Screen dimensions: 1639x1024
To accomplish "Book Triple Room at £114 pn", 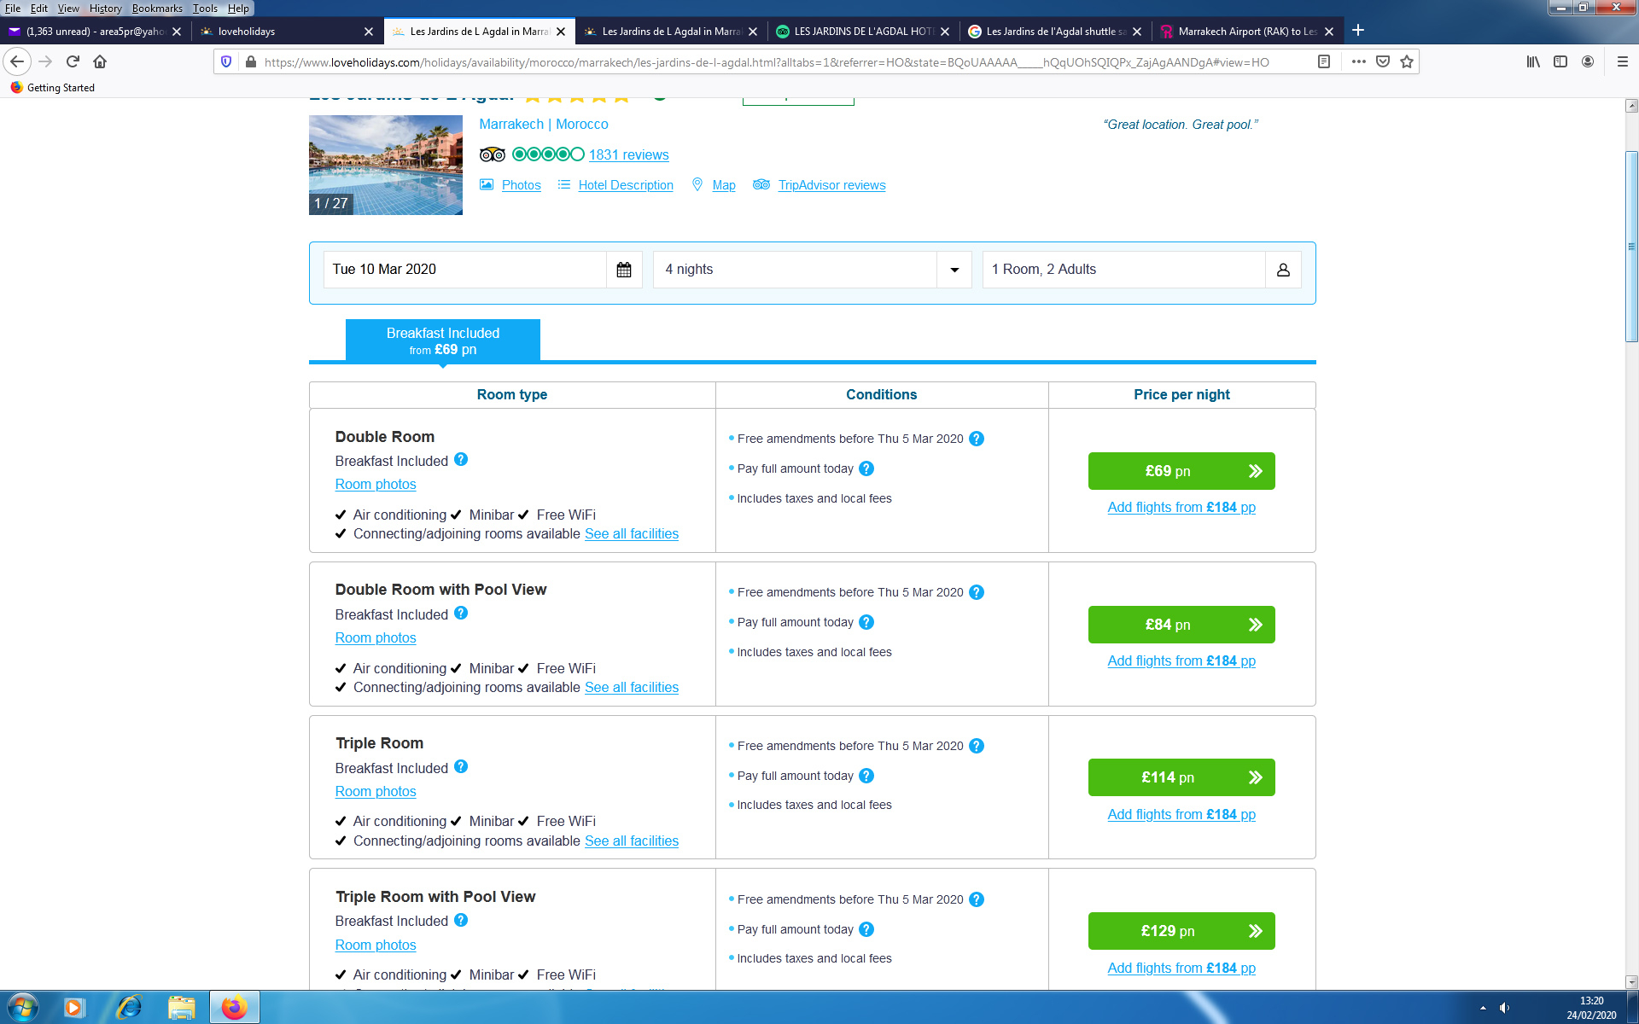I will tap(1181, 777).
